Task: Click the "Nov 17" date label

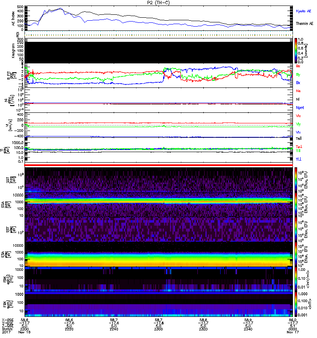Action: point(292,332)
